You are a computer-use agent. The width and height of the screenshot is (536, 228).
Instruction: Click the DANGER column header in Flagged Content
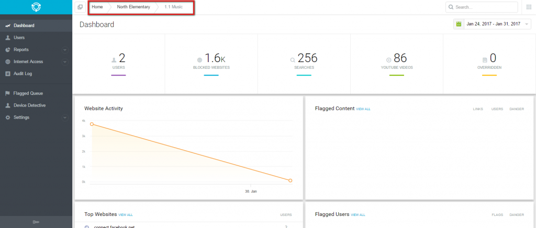[x=517, y=109]
